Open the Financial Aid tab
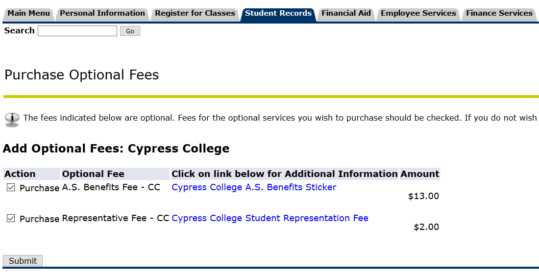This screenshot has width=539, height=278. point(346,13)
